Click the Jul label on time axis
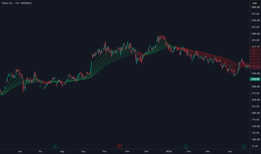Screen dimensions: 261x154 coord(40,151)
